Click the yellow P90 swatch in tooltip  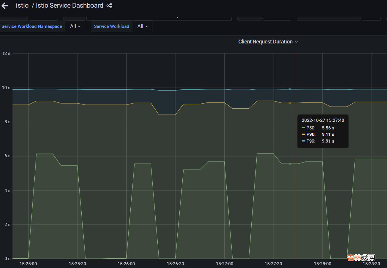(x=303, y=134)
